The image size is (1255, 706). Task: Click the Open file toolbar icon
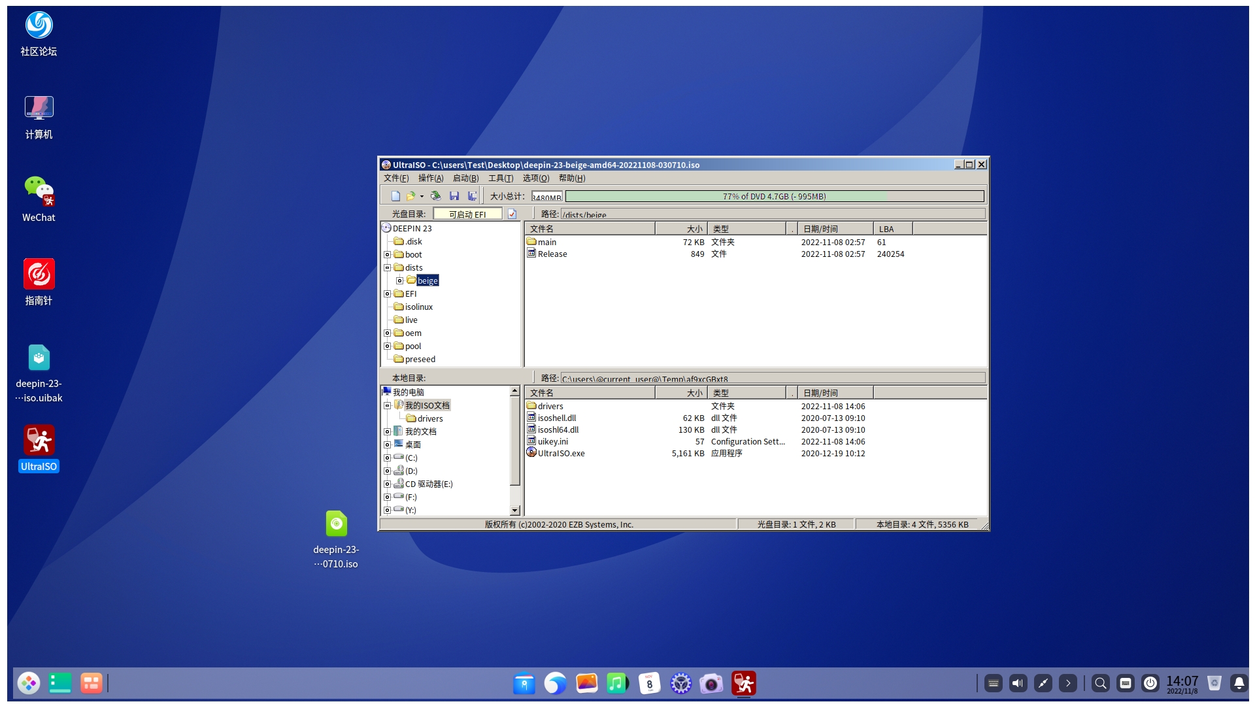(410, 196)
